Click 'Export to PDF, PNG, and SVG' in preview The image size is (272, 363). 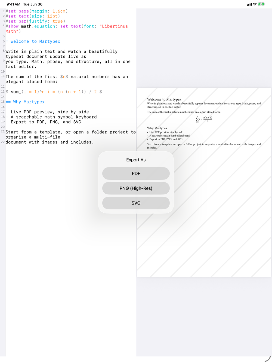[166, 139]
